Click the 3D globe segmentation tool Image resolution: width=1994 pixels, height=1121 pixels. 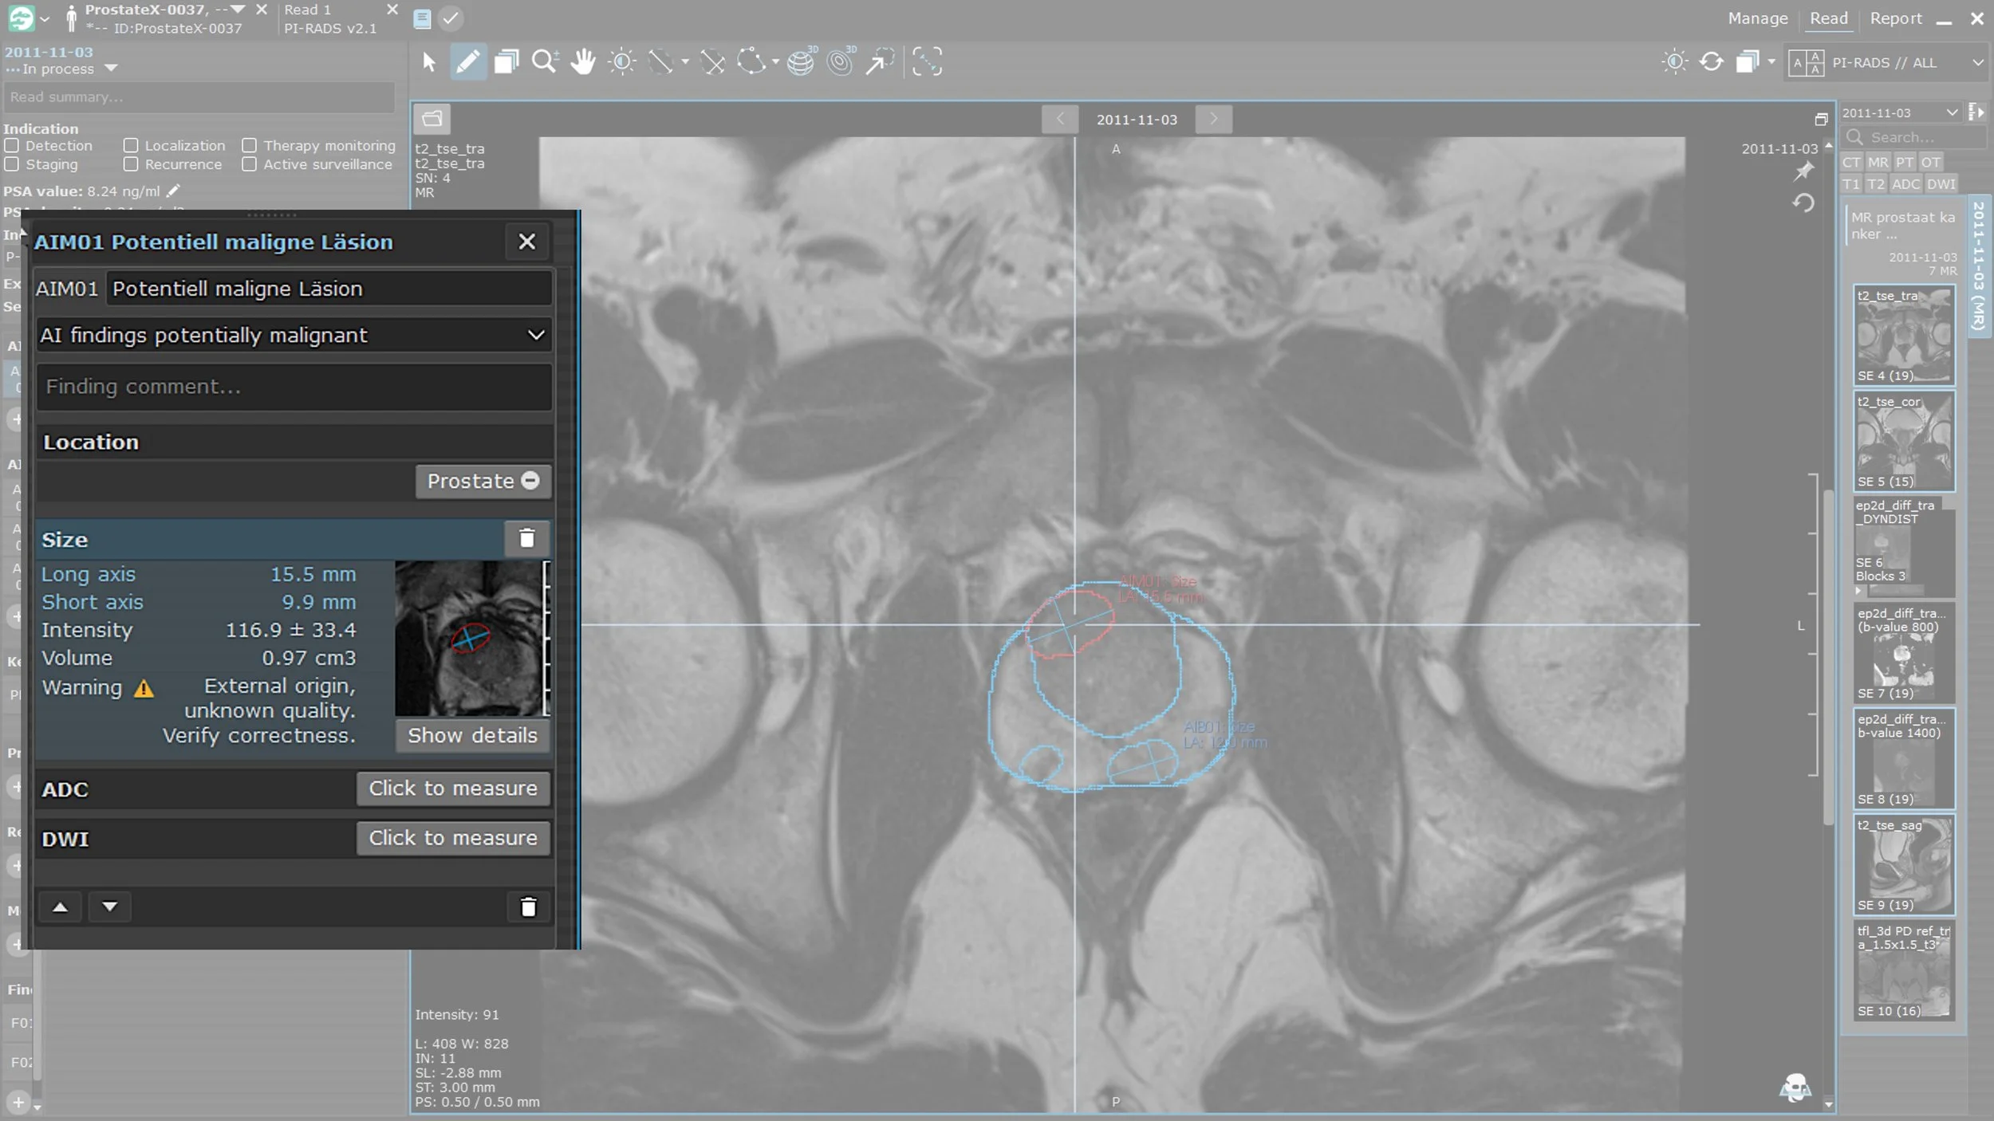[x=801, y=61]
